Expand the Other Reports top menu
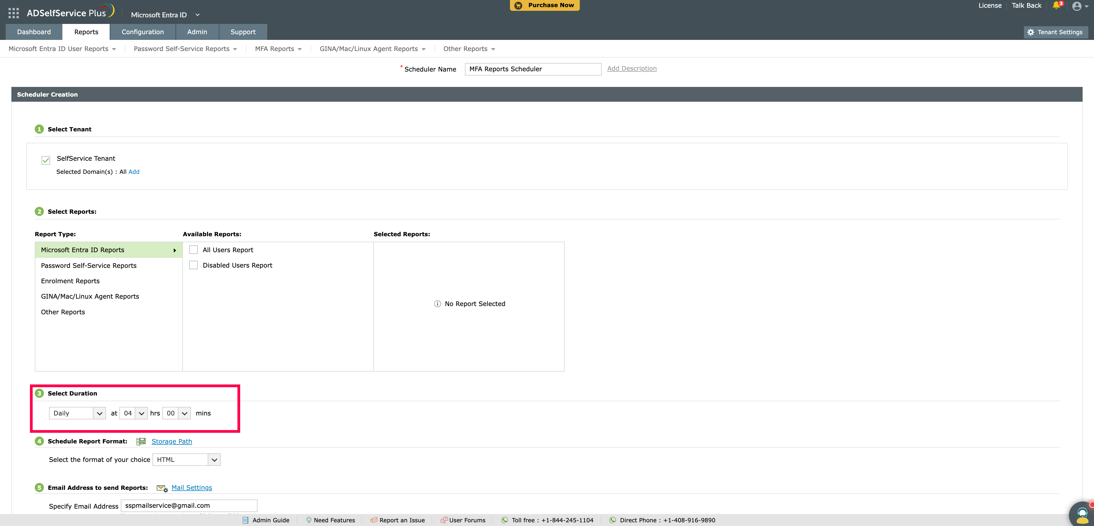 coord(469,49)
